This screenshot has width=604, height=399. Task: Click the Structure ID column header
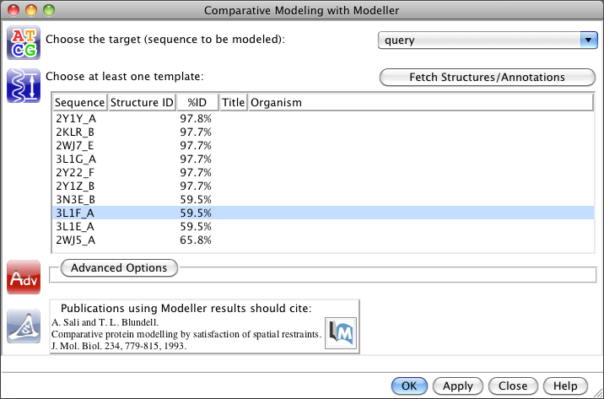[x=142, y=103]
